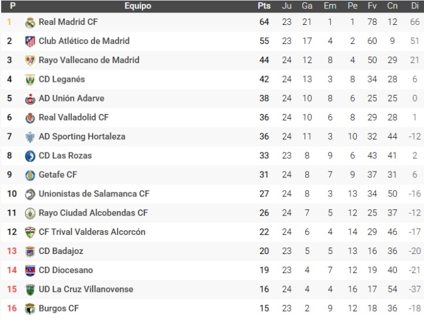Open the AD Sporting Hortaleza team link
Viewport: 424px width, 324px height.
[82, 136]
